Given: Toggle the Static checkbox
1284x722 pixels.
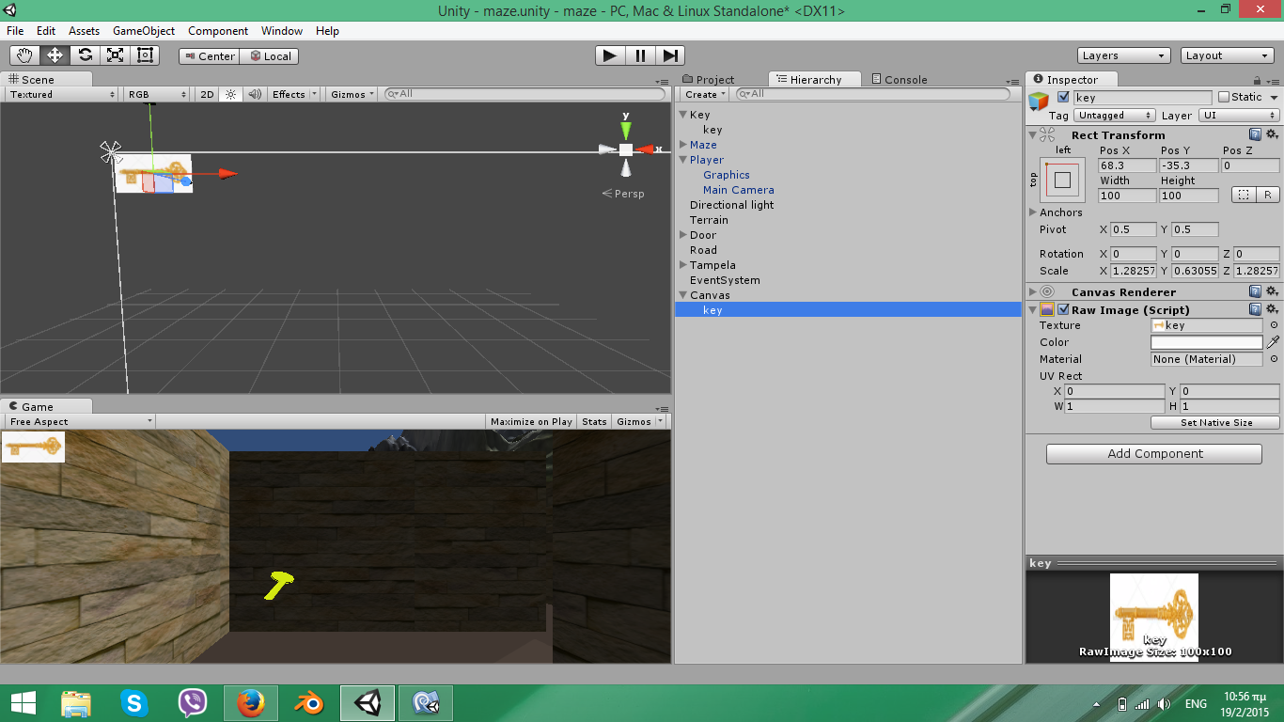Looking at the screenshot, I should coord(1224,97).
